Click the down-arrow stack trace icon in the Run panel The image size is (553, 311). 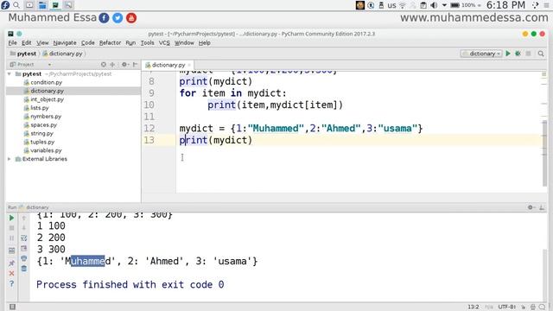(x=24, y=228)
